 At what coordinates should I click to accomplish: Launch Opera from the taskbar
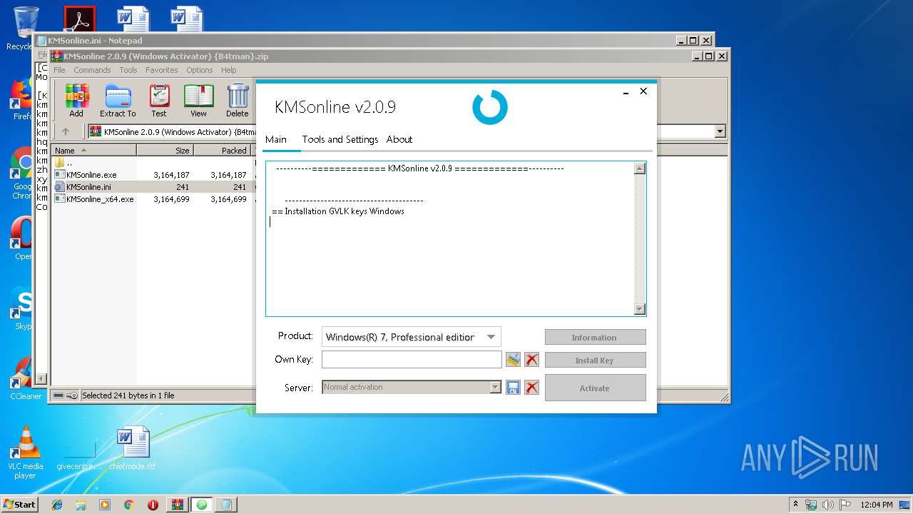point(153,505)
